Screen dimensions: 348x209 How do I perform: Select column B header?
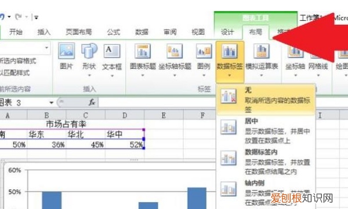(x=46, y=116)
